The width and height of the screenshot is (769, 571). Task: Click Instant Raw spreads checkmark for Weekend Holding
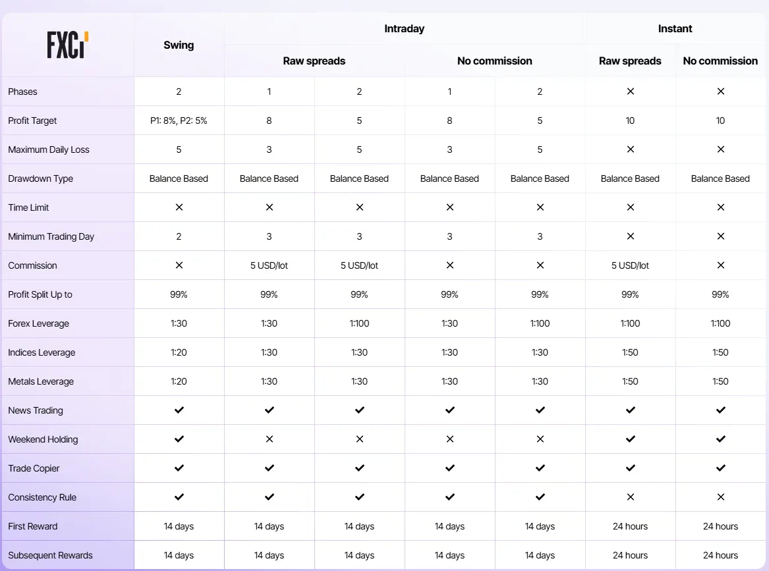click(x=630, y=439)
